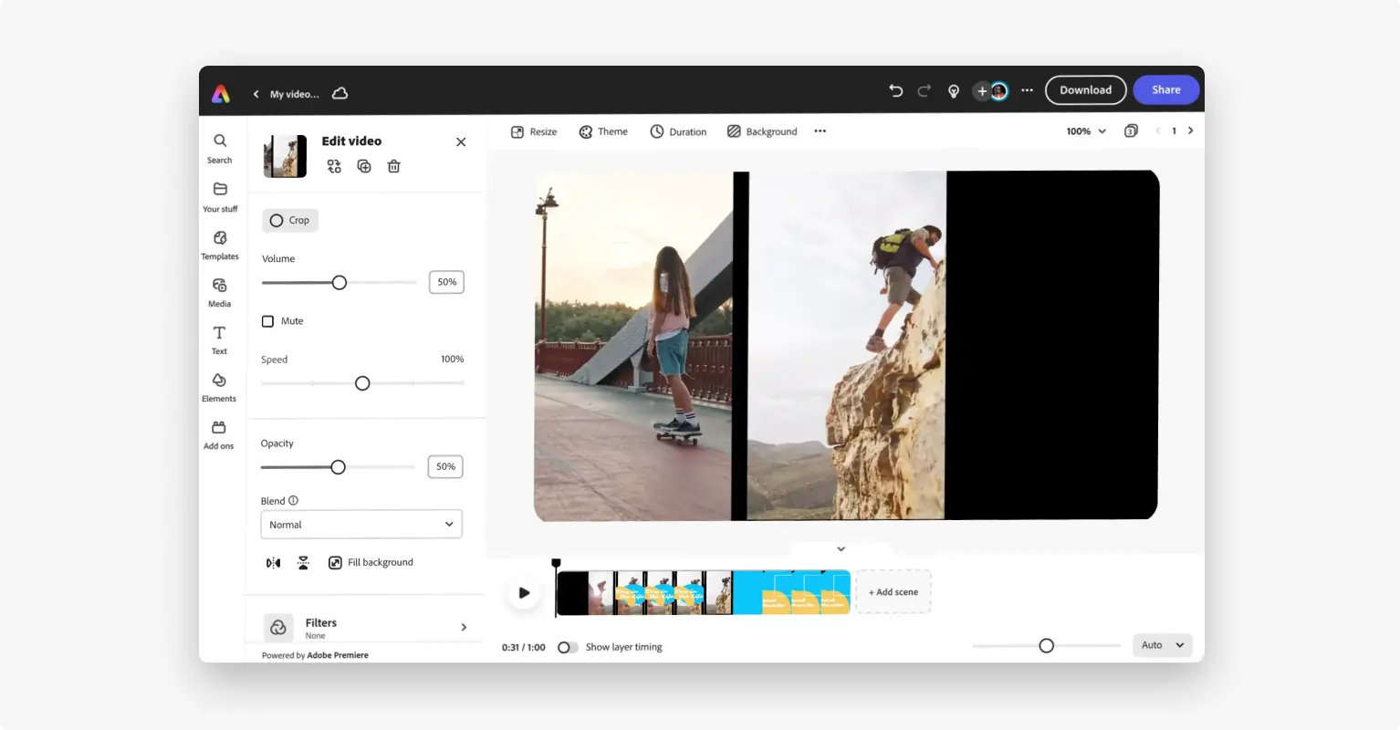This screenshot has height=730, width=1400.
Task: Collapse the timeline with chevron below canvas
Action: point(841,549)
